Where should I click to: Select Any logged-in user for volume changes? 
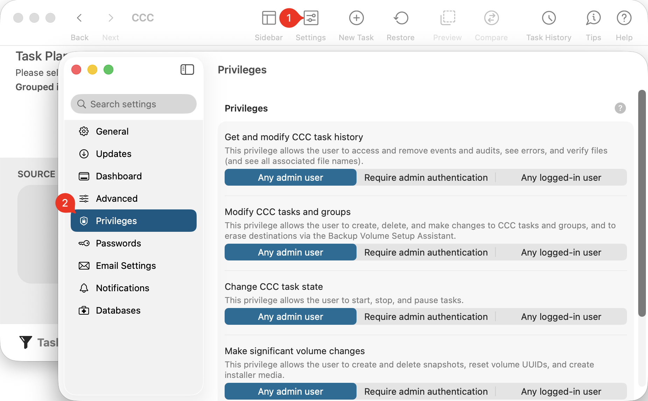[x=561, y=391]
